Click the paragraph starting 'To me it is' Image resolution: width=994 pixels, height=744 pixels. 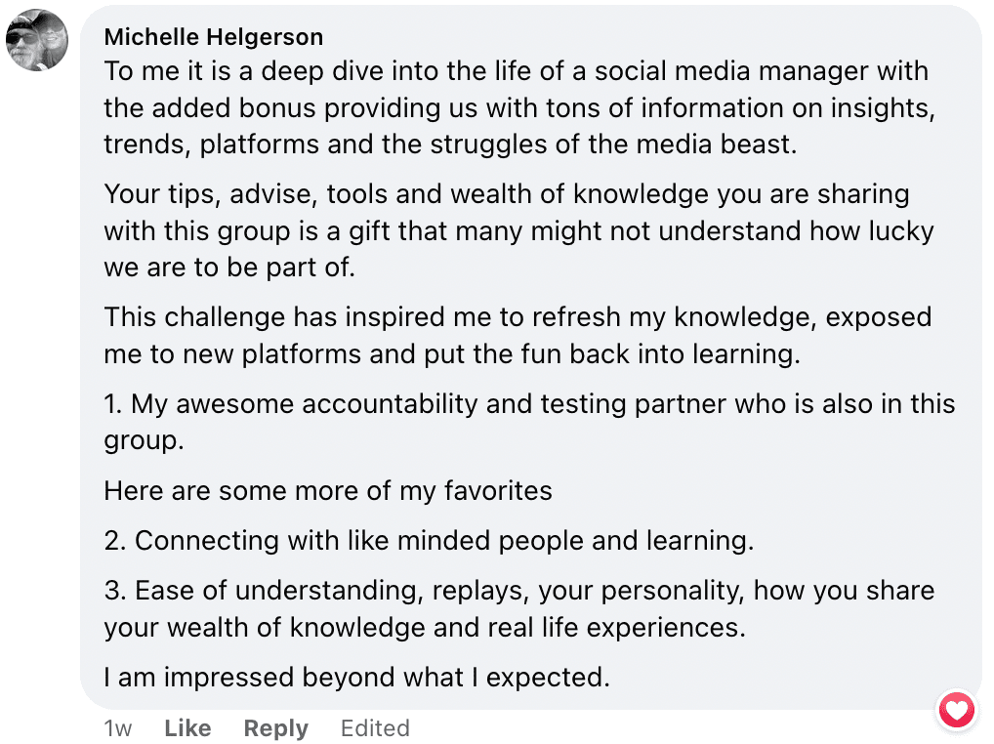[519, 107]
